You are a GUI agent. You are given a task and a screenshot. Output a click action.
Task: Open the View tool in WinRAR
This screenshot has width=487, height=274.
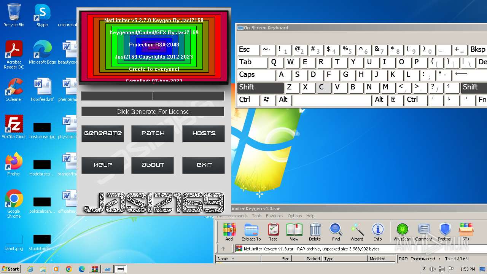click(294, 232)
